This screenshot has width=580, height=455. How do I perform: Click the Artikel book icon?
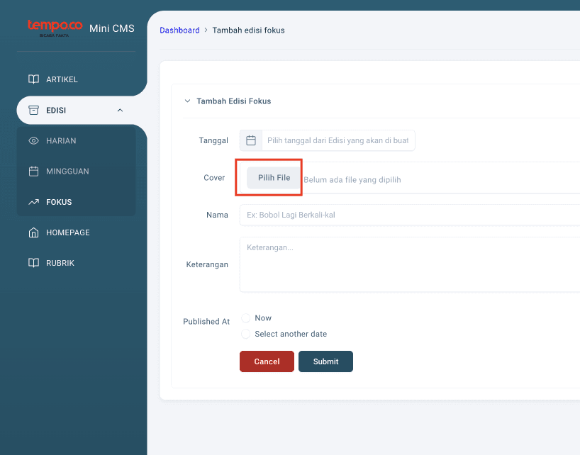pos(33,79)
